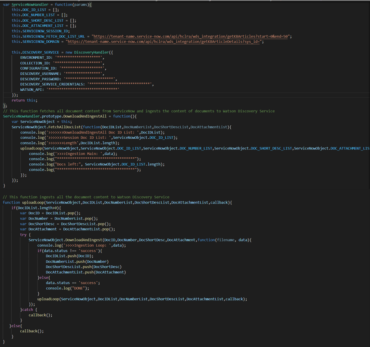Screen dimensions: 370x347
Task: Click the comment about fetching document content
Action: tap(139, 111)
